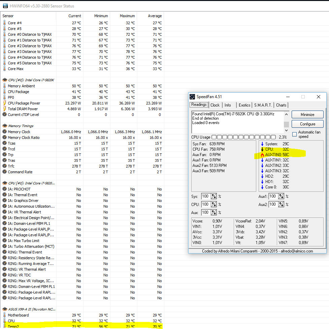This screenshot has width=329, height=329.
Task: Click thermometer icon beside CPU Package
Action: [x=5, y=91]
